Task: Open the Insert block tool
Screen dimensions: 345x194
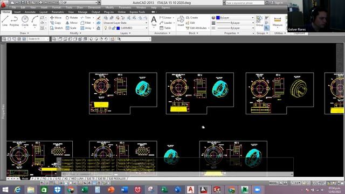Action: tap(181, 21)
